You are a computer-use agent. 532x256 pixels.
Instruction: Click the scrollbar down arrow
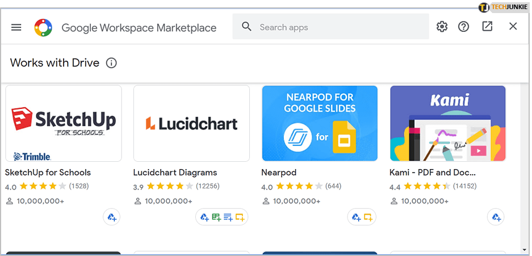point(523,249)
